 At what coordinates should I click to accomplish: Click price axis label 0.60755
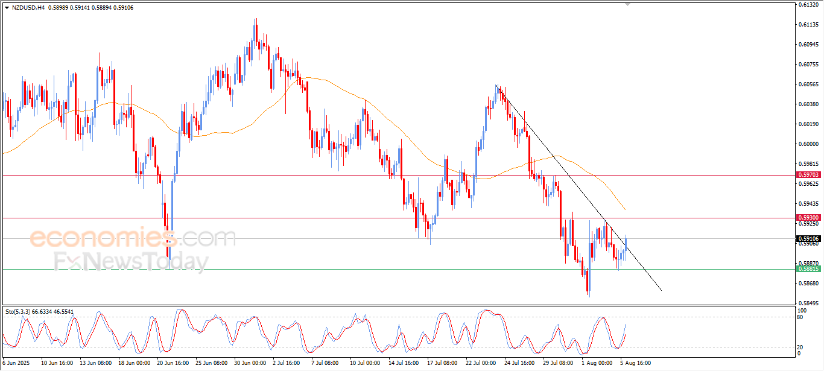pyautogui.click(x=808, y=65)
